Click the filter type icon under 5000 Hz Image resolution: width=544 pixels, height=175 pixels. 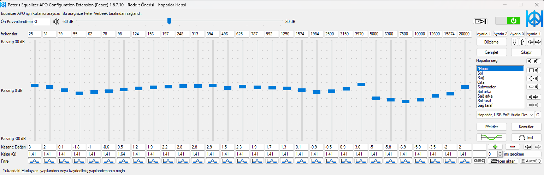[376, 161]
